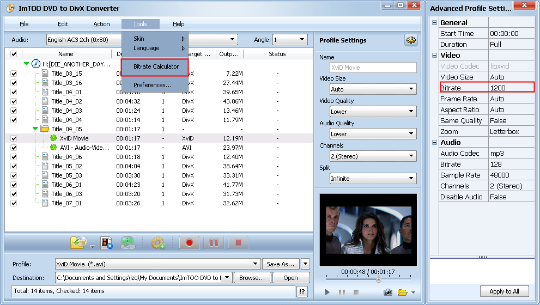Image resolution: width=540 pixels, height=305 pixels.
Task: Open the Profile format dropdown
Action: coord(157,264)
